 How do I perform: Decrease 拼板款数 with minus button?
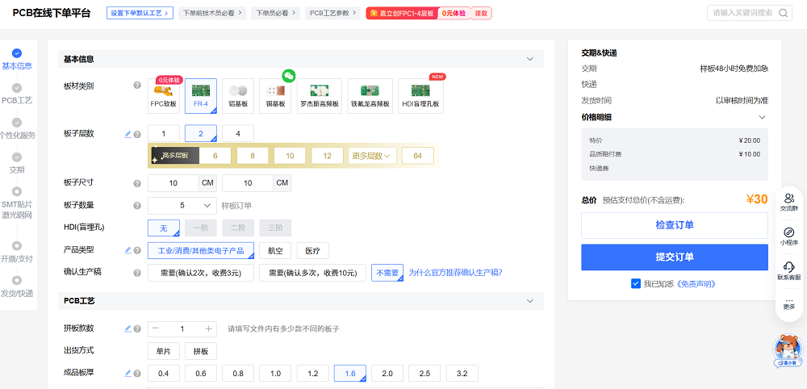156,328
